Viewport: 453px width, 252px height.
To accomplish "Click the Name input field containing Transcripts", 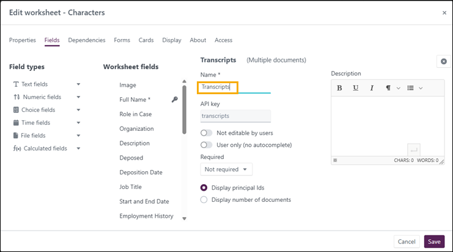I will pos(235,87).
